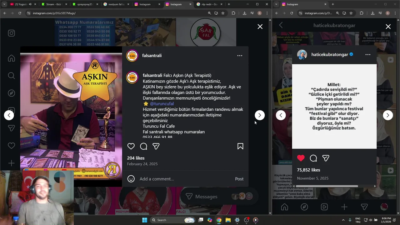This screenshot has width=400, height=225.
Task: Open Explore in right window bottom bar
Action: point(304,207)
